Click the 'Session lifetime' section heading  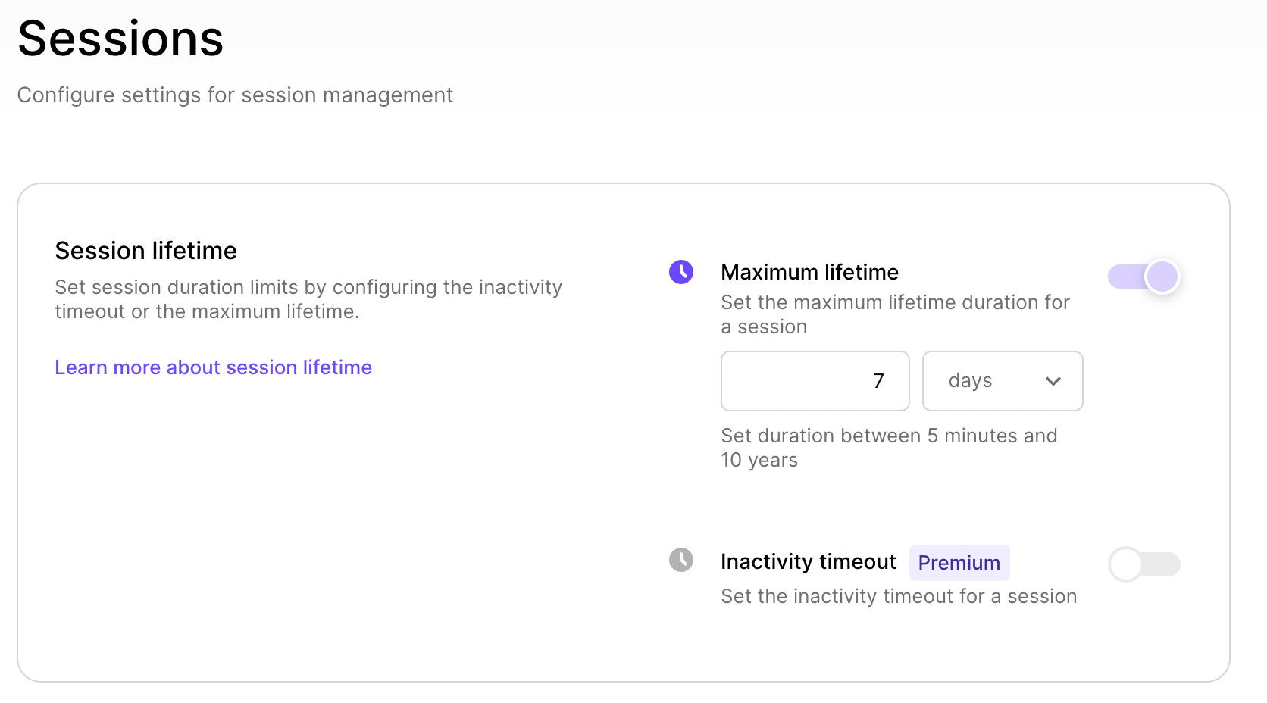click(x=145, y=250)
